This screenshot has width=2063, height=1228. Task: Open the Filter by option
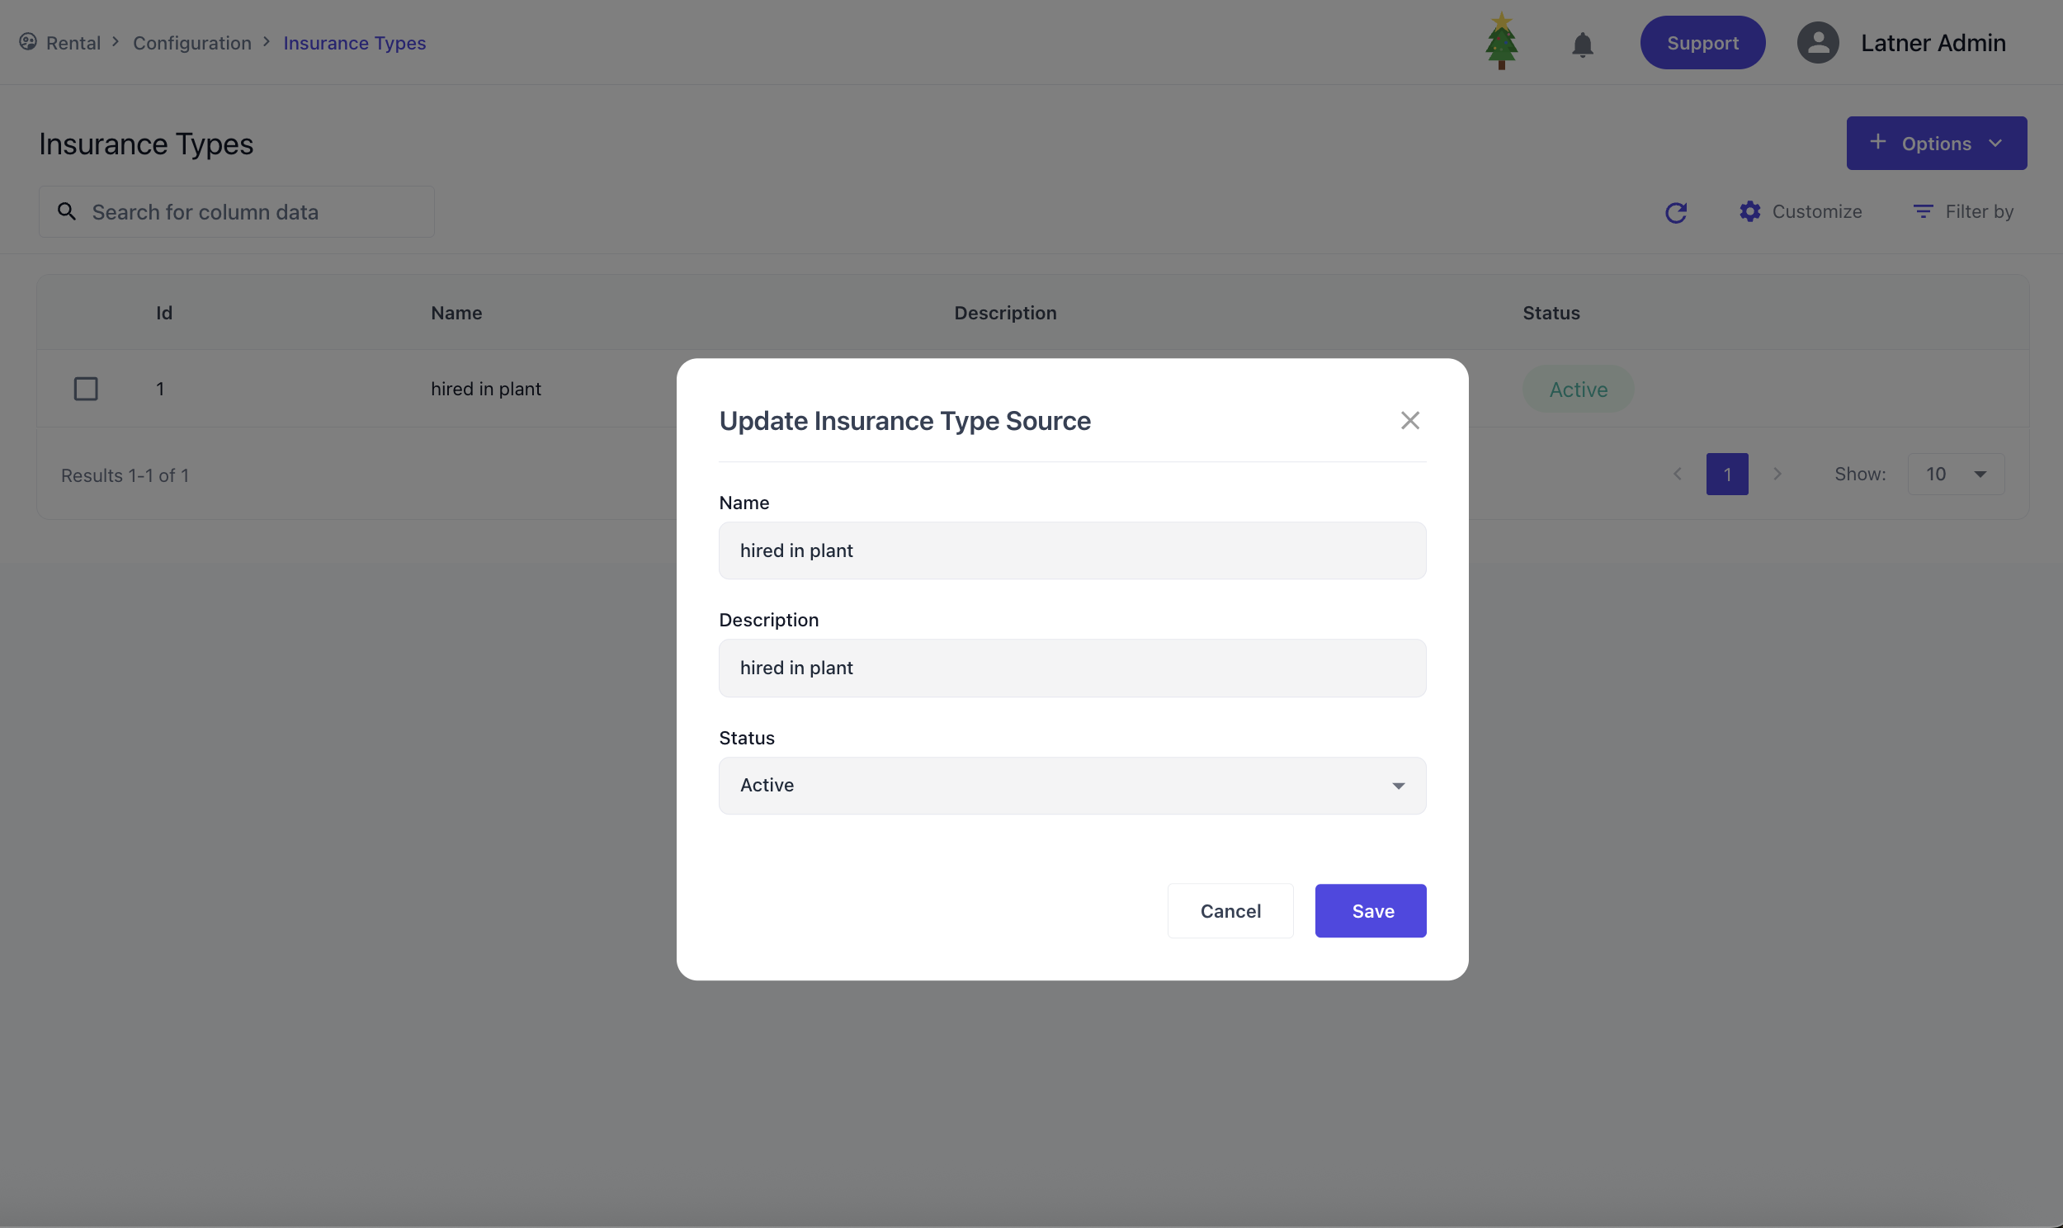[1963, 212]
